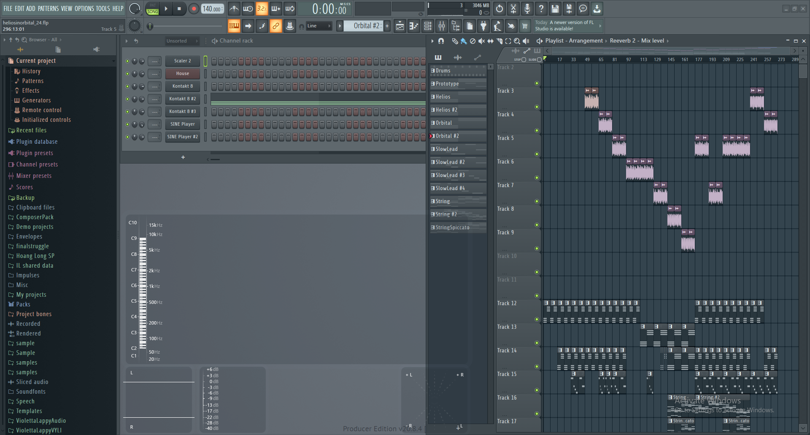Enable the SLIDE checkbox

click(x=539, y=59)
